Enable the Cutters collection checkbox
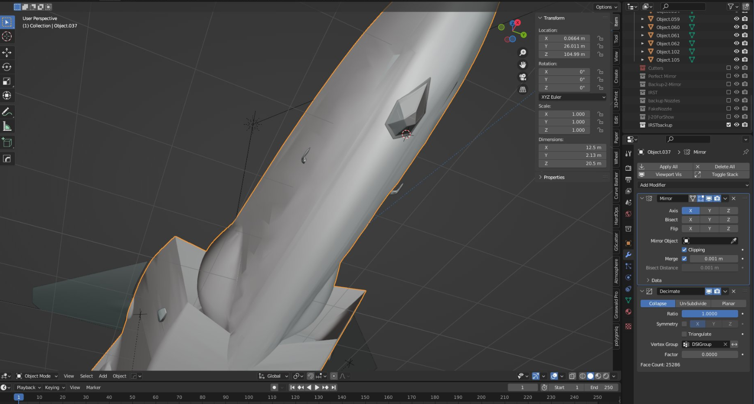This screenshot has width=754, height=404. point(729,68)
